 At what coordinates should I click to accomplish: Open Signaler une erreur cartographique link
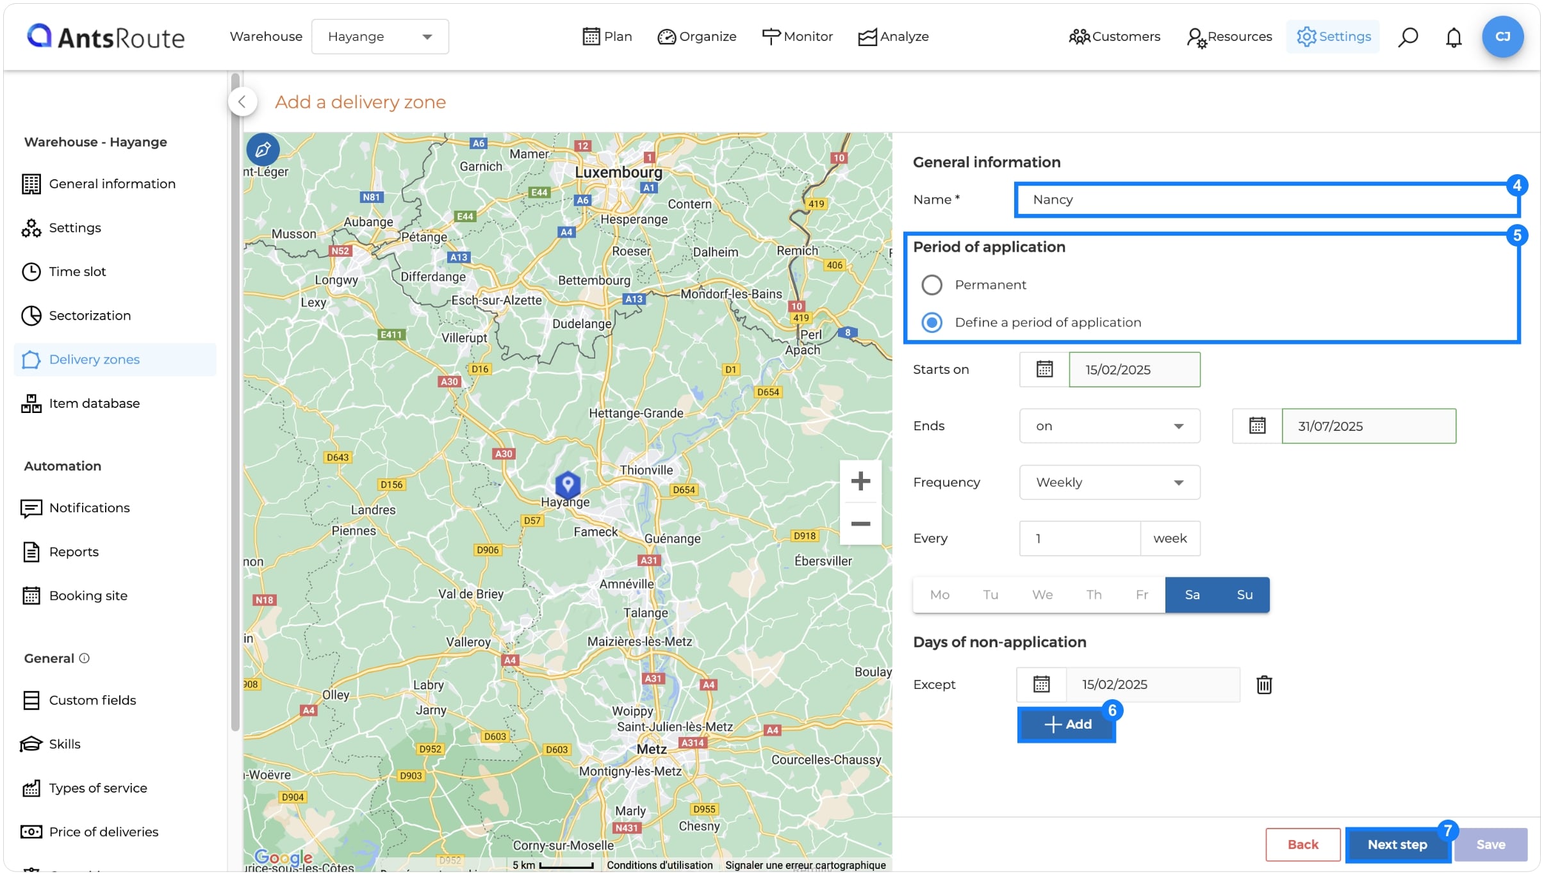(x=805, y=865)
